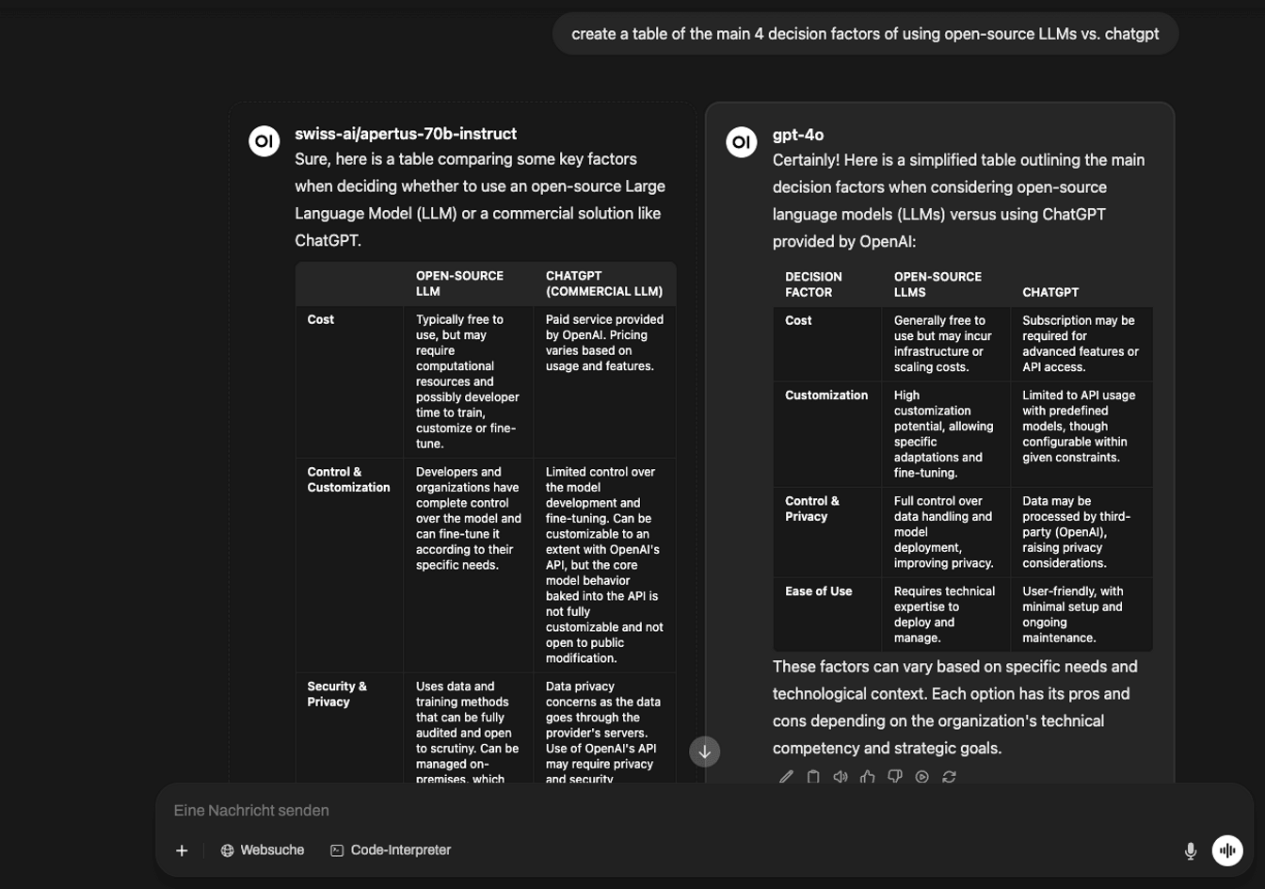Click the gpt-4o model avatar
Viewport: 1265px width, 889px height.
pos(742,142)
